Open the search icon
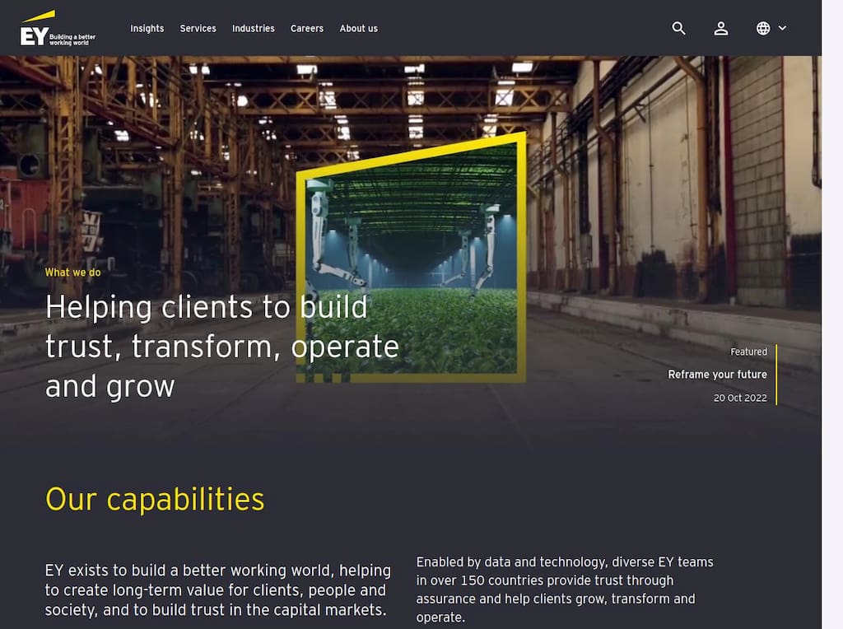Screen dimensions: 843x629 click(x=678, y=28)
